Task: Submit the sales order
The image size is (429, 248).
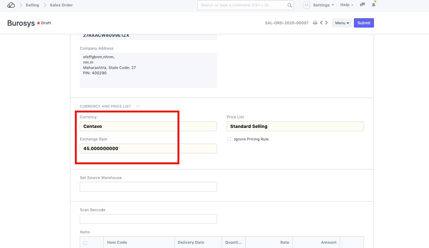Action: (364, 23)
